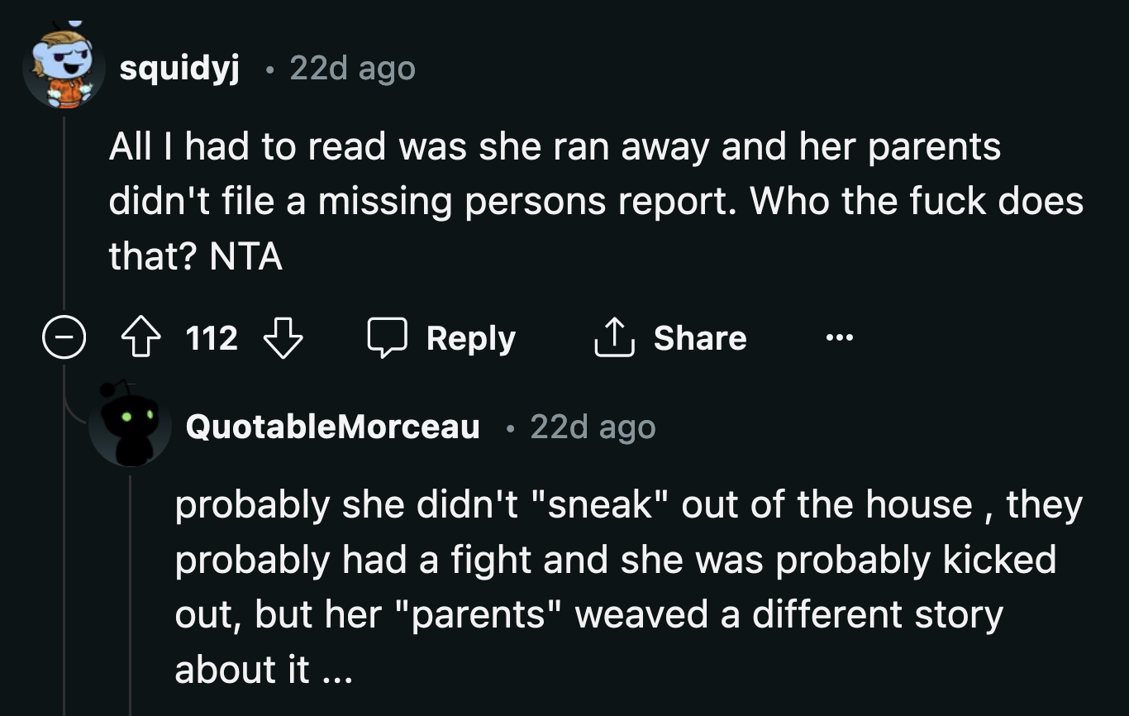The image size is (1129, 716).
Task: Click the 22d ago timestamp on squidyj's comment
Action: point(352,69)
